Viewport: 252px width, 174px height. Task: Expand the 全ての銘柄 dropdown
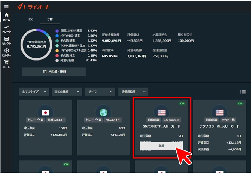[x=67, y=92]
